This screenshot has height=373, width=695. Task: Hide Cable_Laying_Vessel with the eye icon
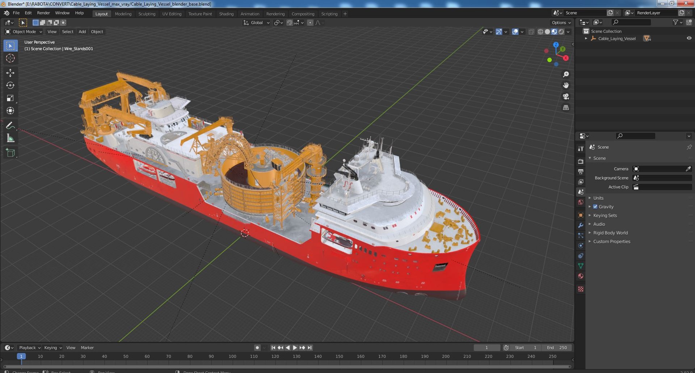pyautogui.click(x=689, y=38)
